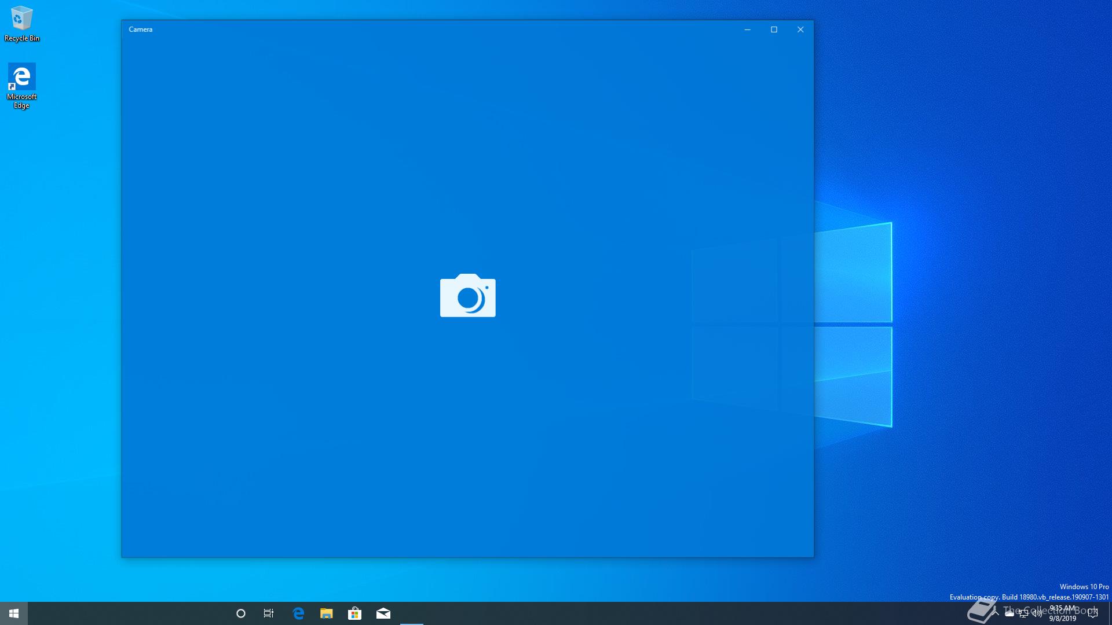The width and height of the screenshot is (1112, 625).
Task: Close the Camera app window
Action: (x=800, y=30)
